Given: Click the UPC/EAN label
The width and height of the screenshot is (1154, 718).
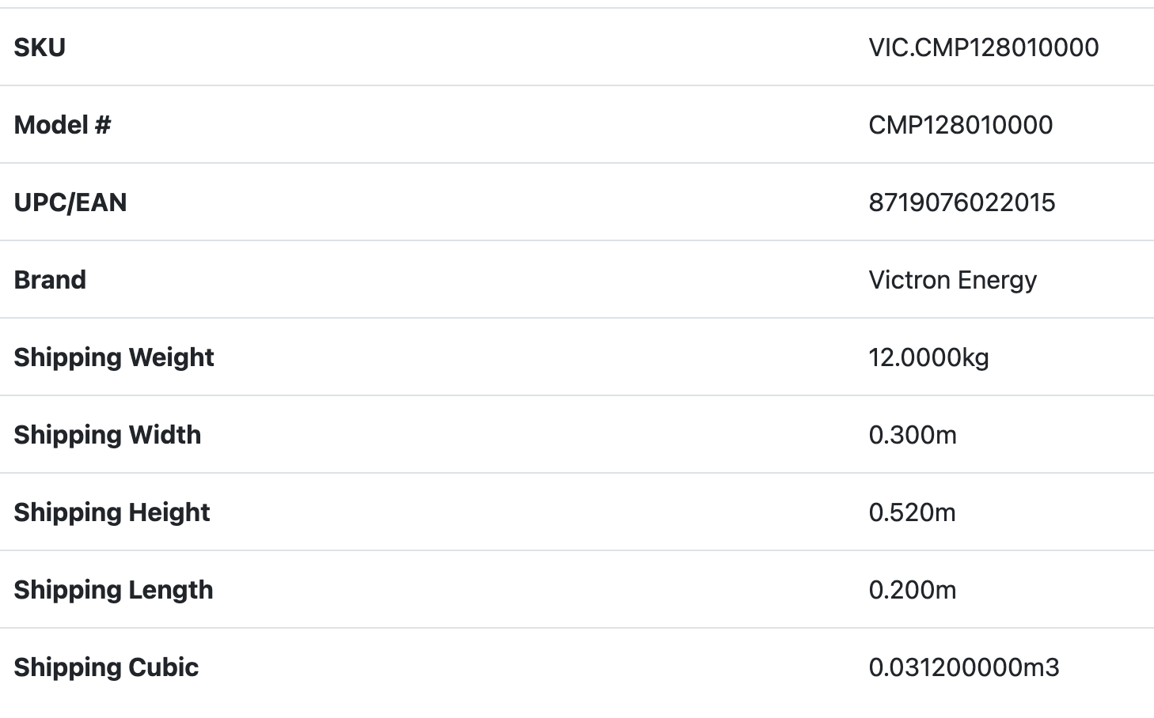Looking at the screenshot, I should [x=70, y=202].
